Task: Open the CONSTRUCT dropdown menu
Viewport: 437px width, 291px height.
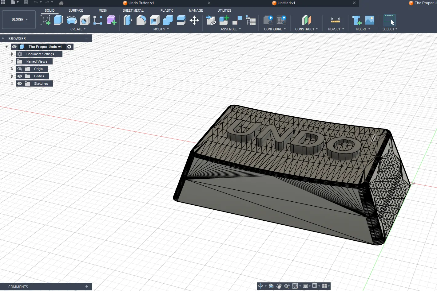Action: pos(306,29)
